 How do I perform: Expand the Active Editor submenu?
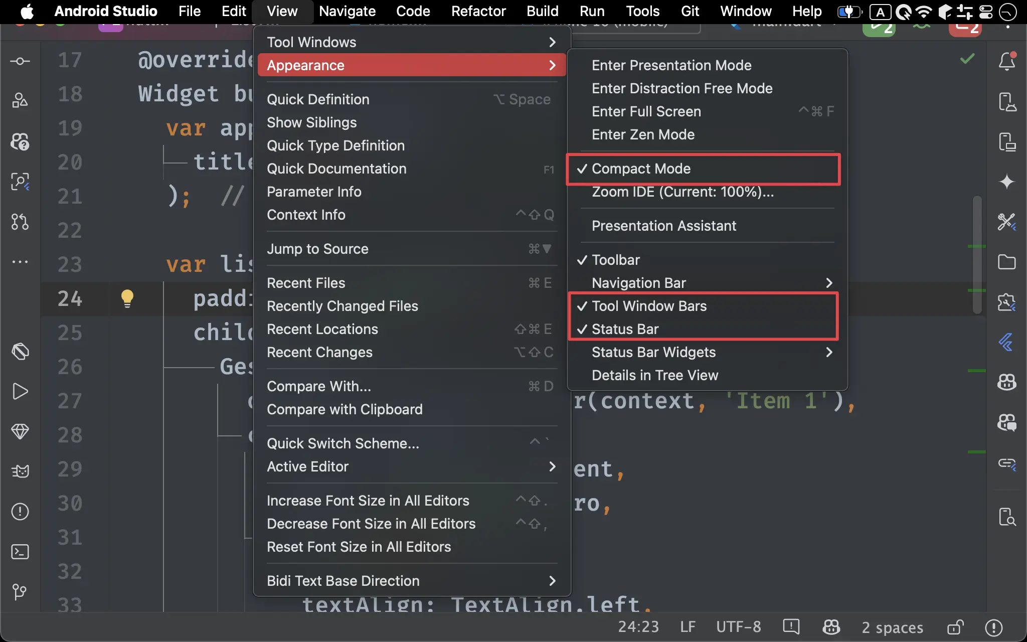click(412, 466)
